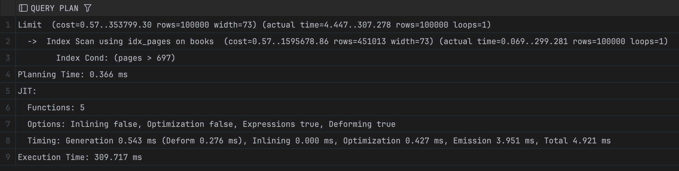Click the column icon left of QUERY PLAN

(23, 8)
